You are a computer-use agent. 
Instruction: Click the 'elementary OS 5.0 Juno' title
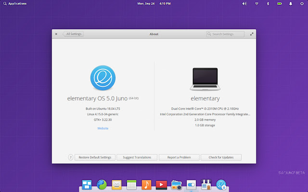click(97, 98)
